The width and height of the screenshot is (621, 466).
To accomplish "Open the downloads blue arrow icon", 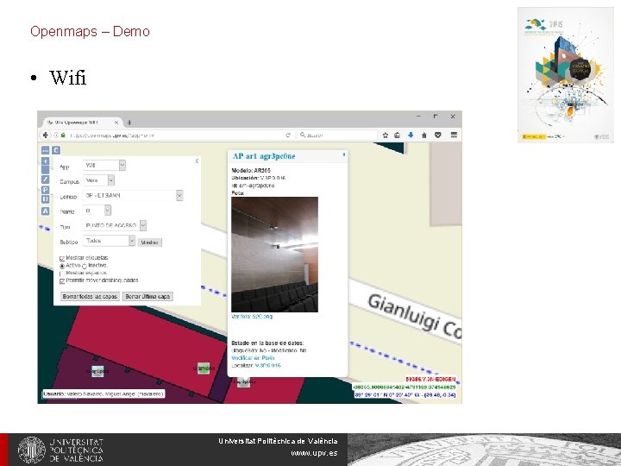I will click(411, 135).
